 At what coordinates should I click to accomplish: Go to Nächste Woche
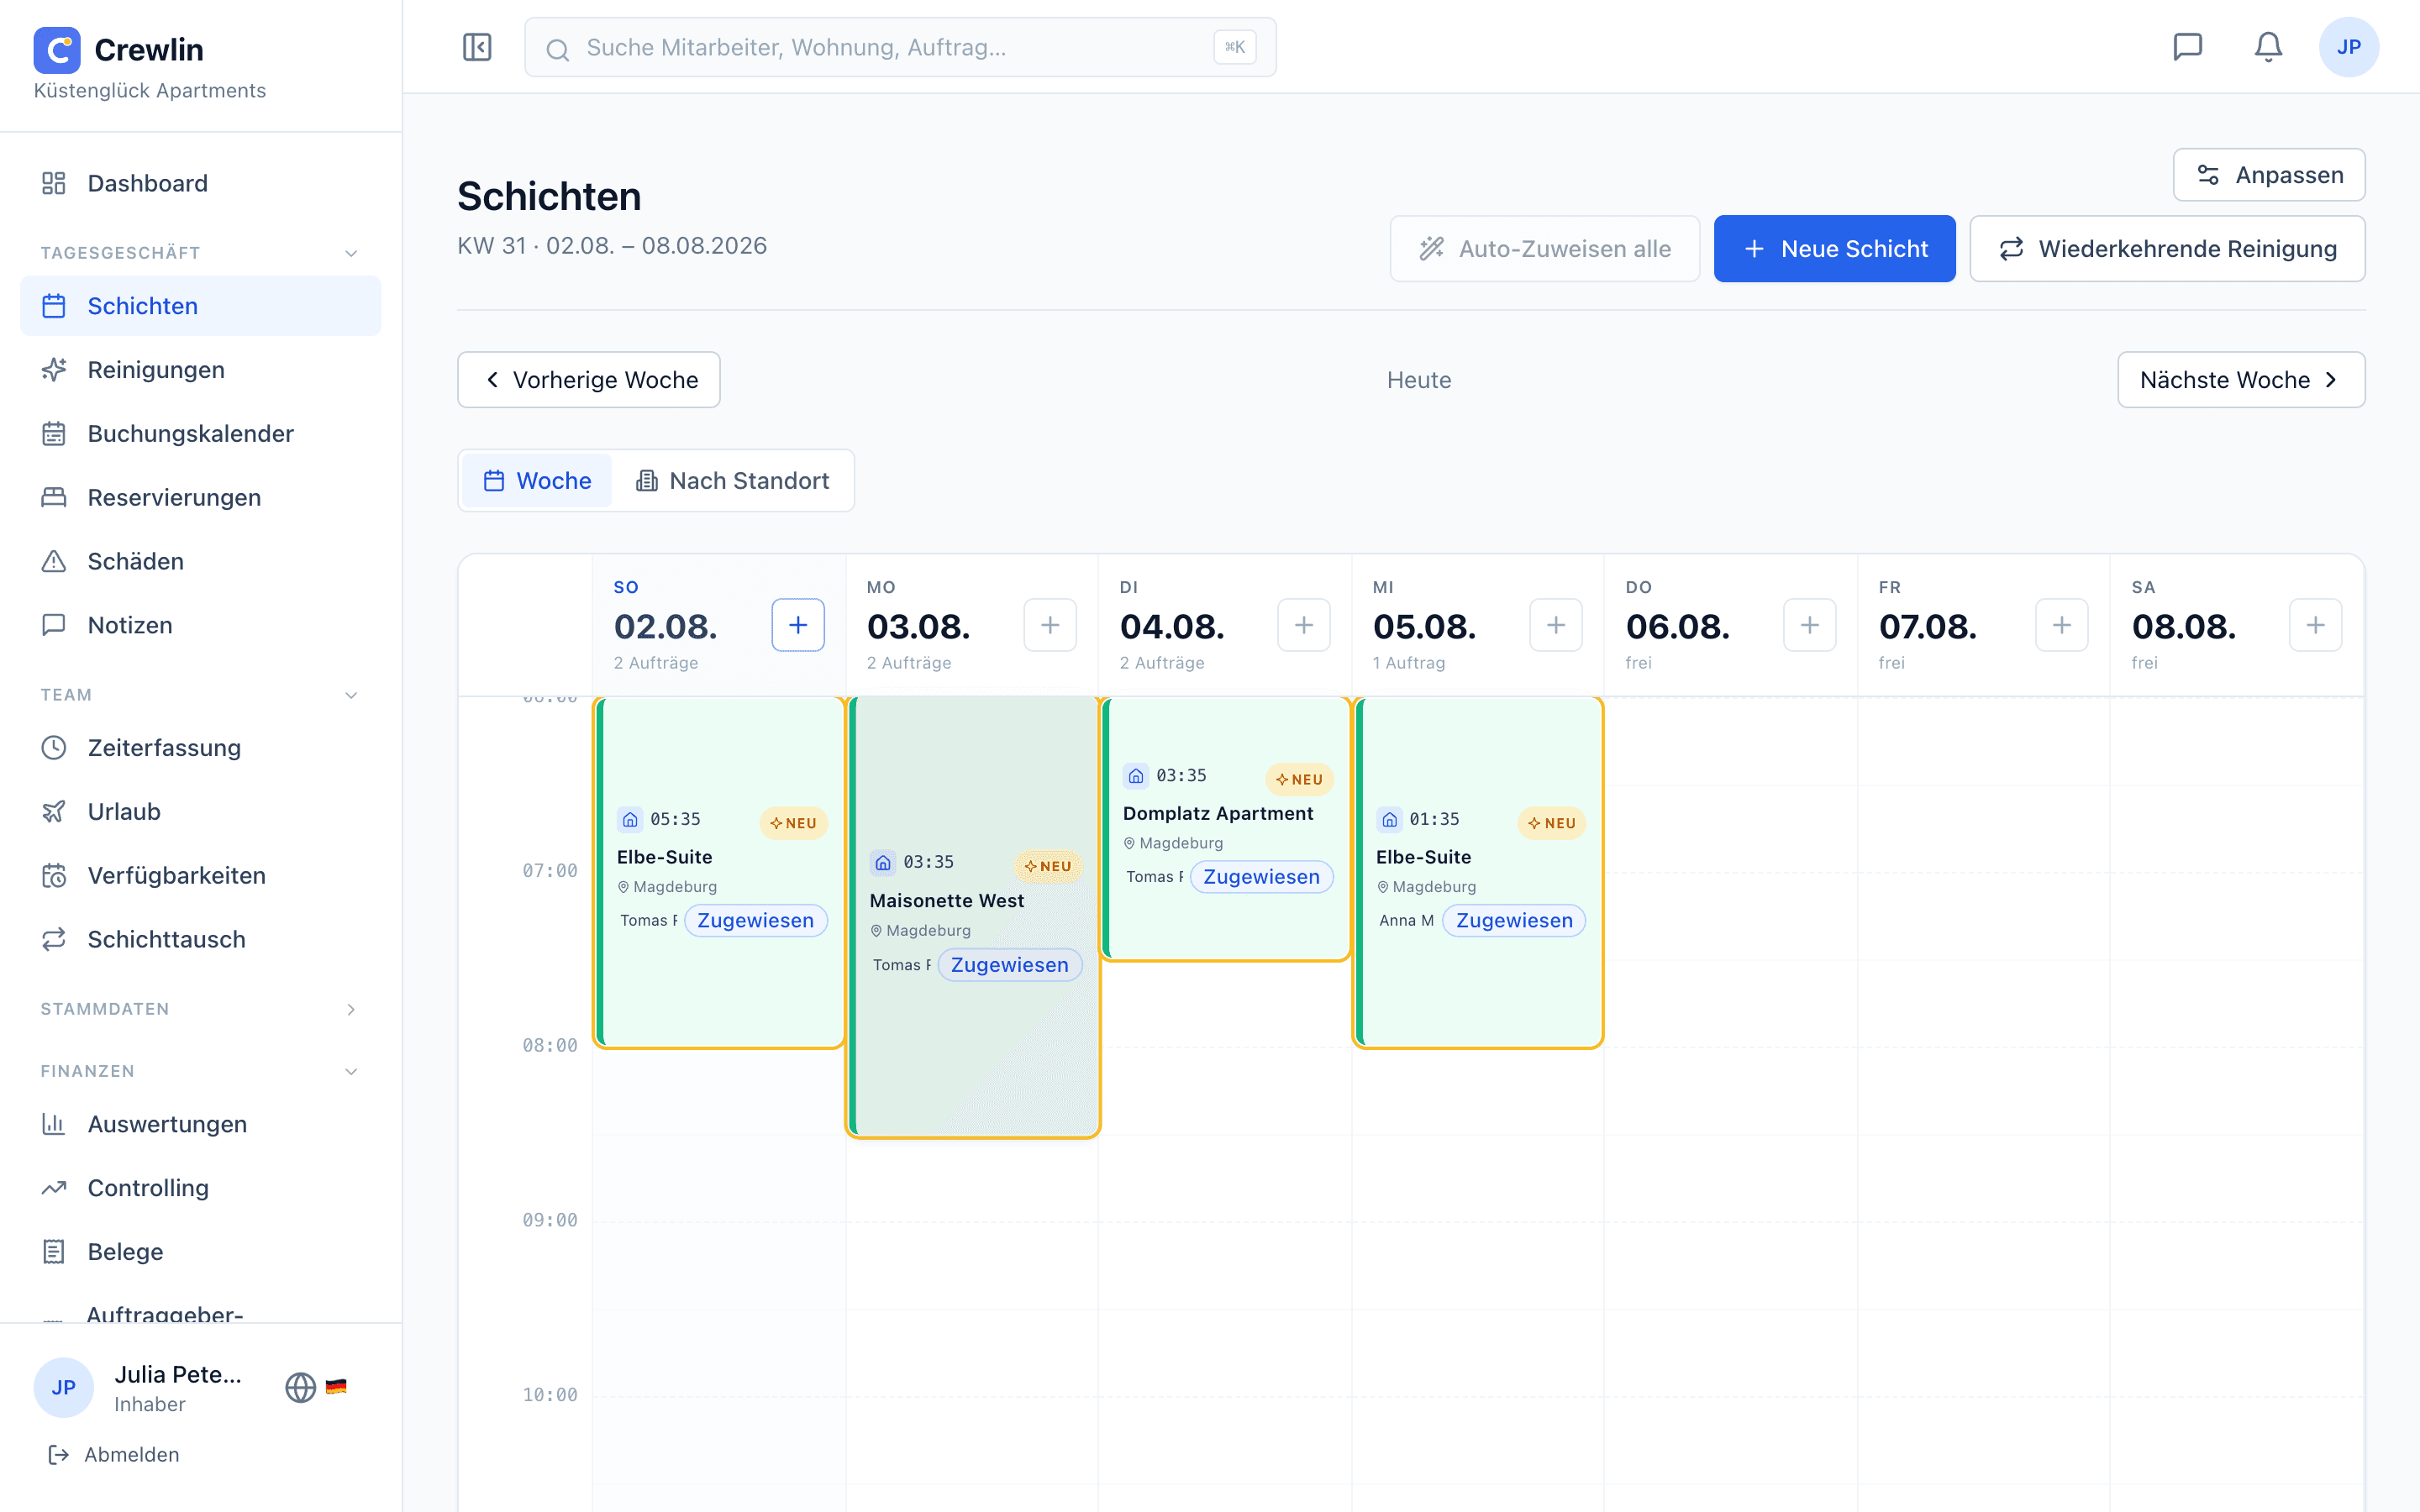2241,380
